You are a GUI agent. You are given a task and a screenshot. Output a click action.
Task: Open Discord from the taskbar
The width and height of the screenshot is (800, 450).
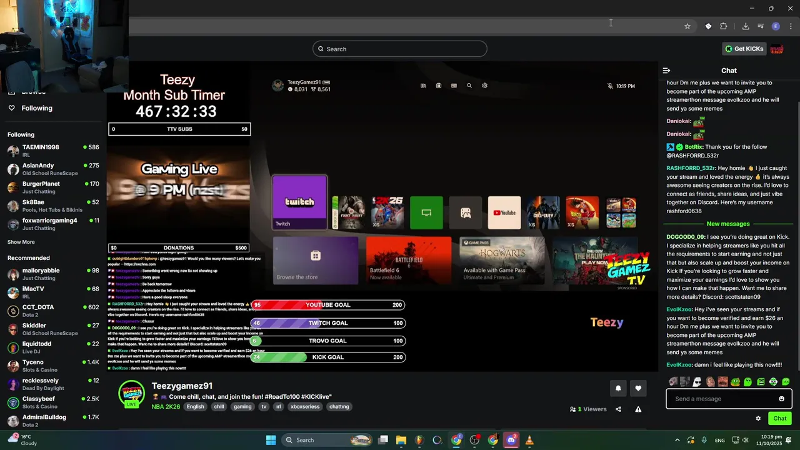(x=511, y=440)
